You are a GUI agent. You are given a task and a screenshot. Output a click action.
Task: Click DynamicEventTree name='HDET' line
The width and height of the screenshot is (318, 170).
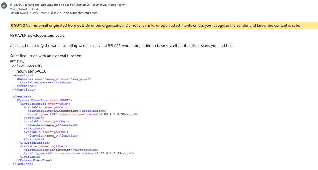44,100
